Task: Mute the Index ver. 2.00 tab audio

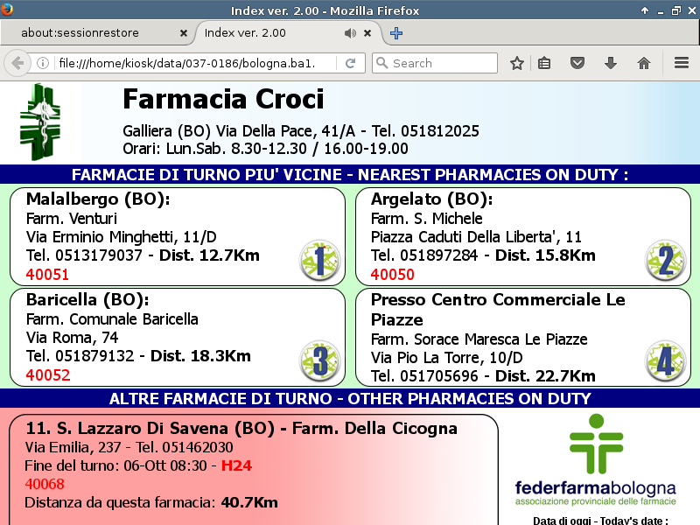Action: pyautogui.click(x=350, y=33)
